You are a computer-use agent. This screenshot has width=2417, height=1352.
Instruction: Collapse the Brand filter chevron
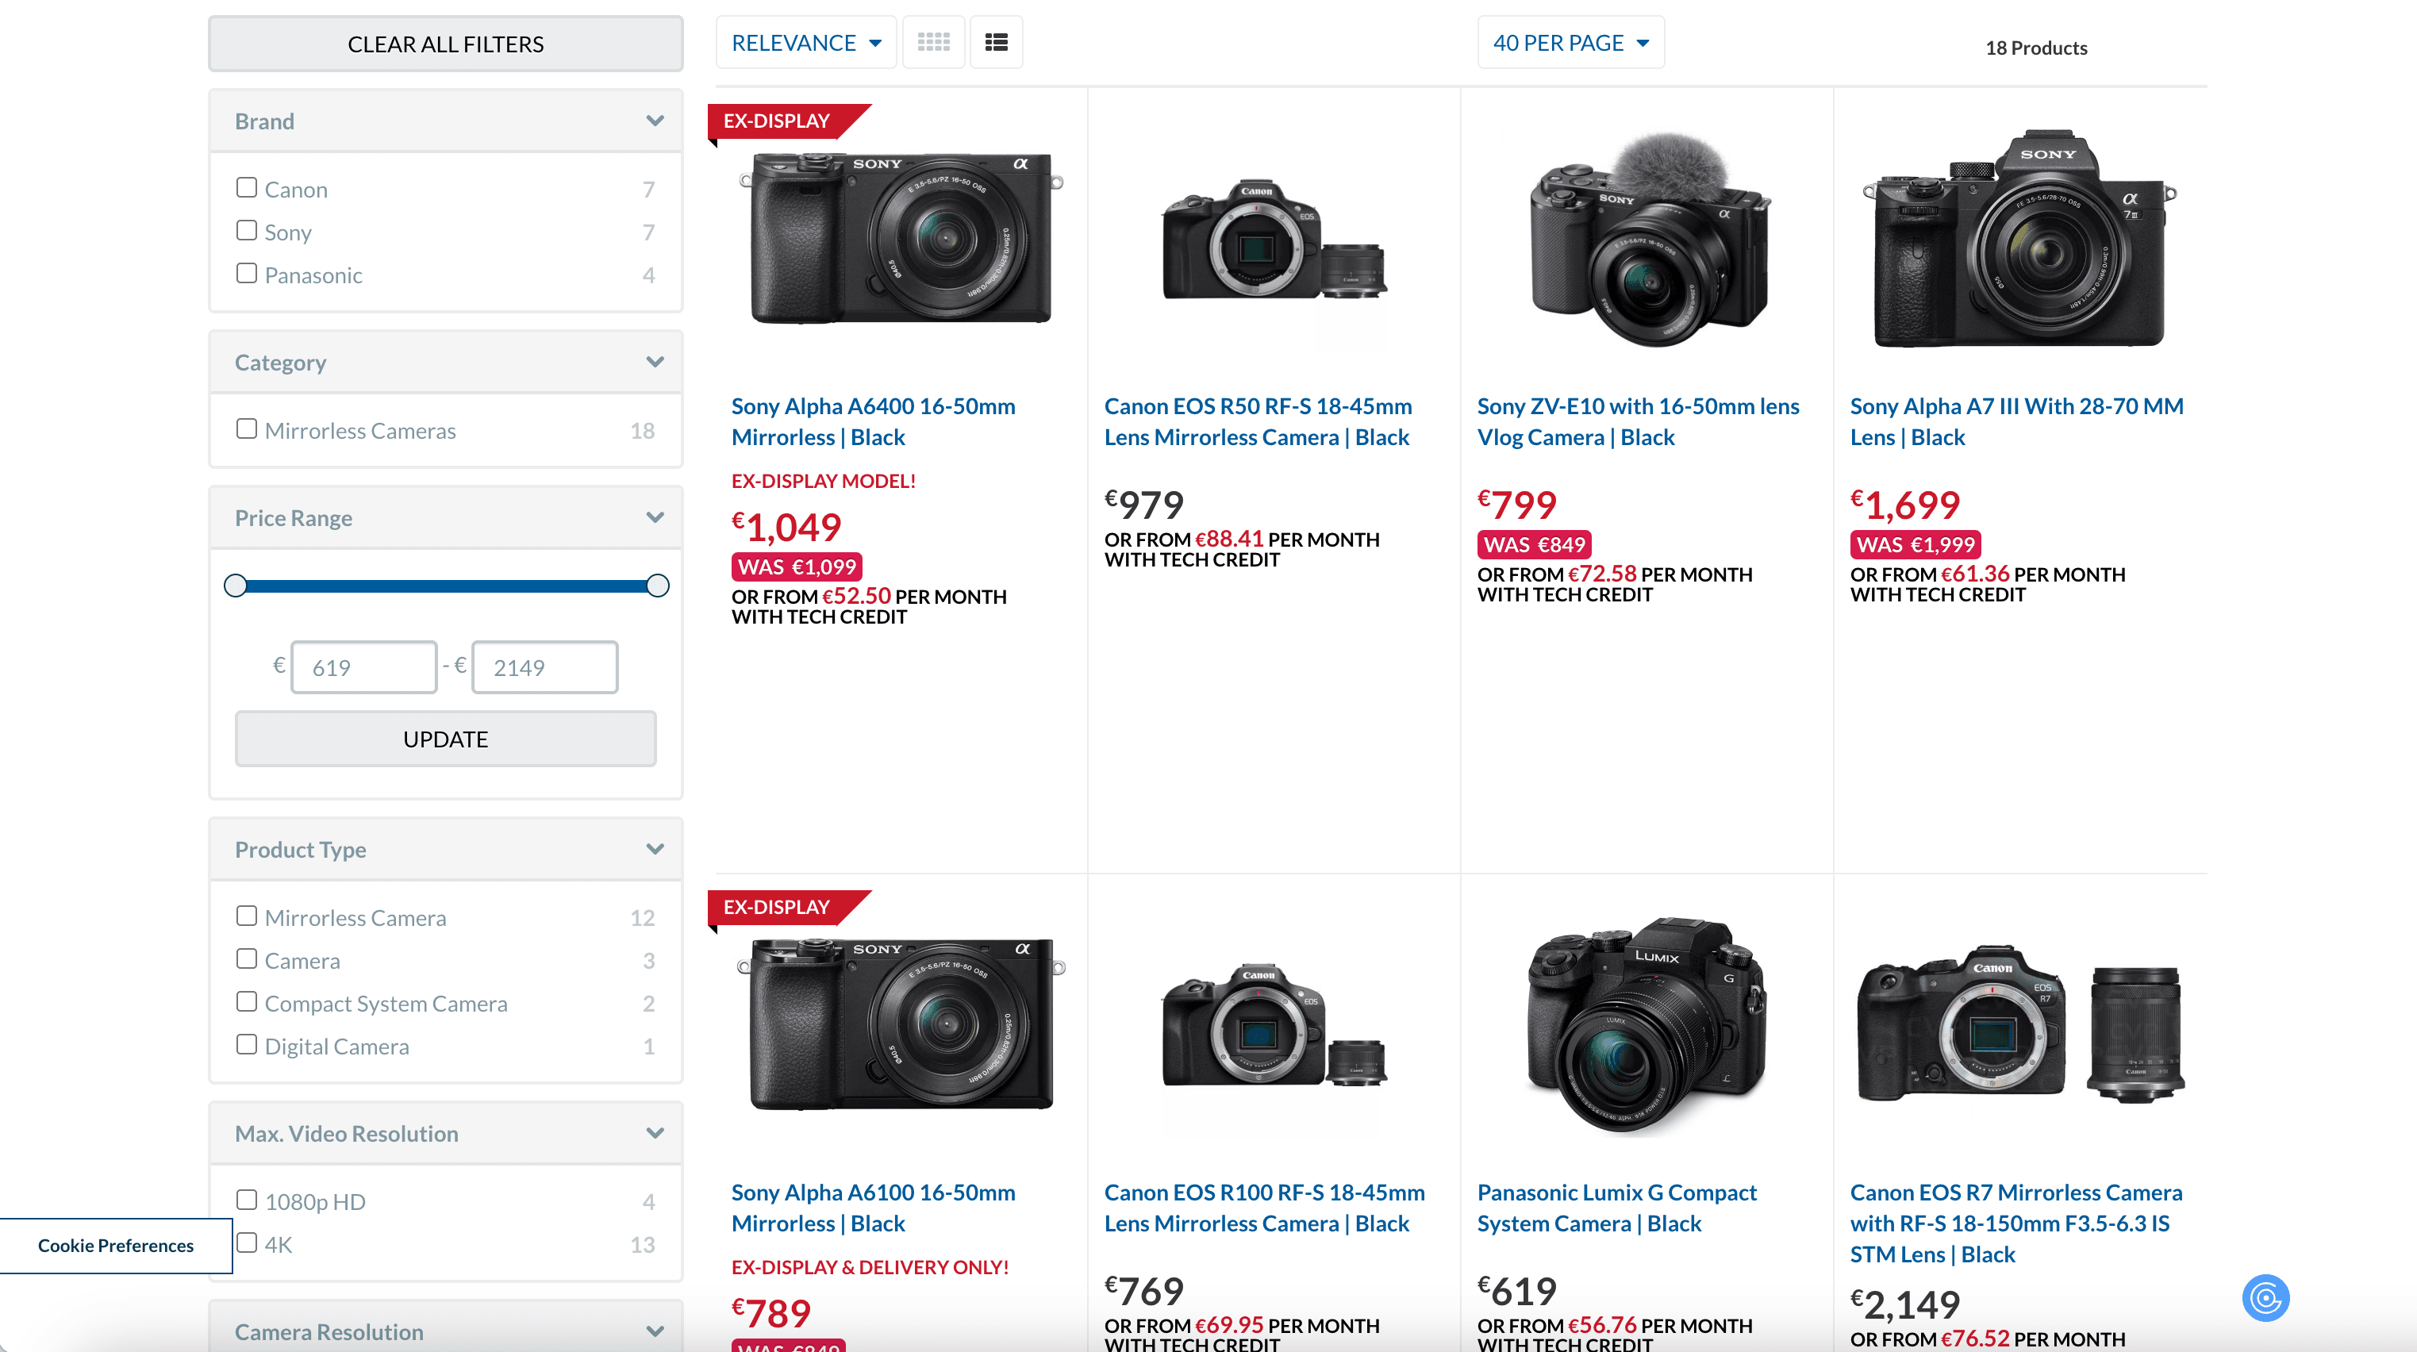pyautogui.click(x=655, y=121)
